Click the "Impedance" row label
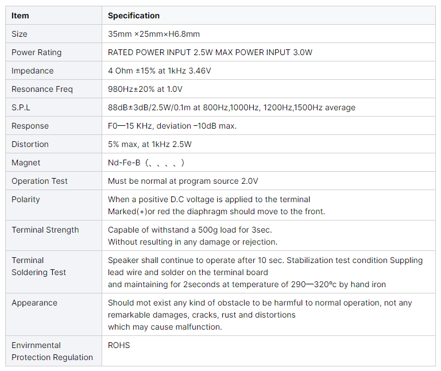 (32, 71)
